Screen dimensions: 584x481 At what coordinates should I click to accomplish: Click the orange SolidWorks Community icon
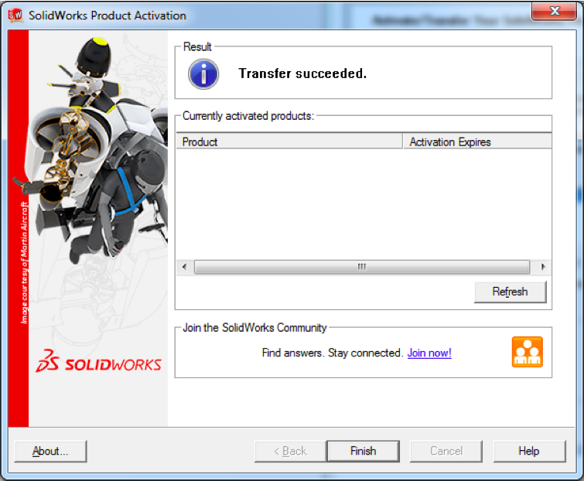[527, 352]
